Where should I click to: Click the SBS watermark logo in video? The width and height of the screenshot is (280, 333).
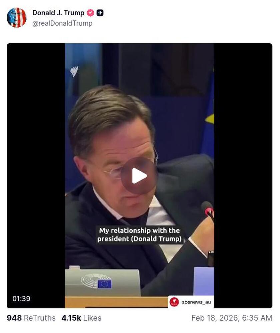74,71
